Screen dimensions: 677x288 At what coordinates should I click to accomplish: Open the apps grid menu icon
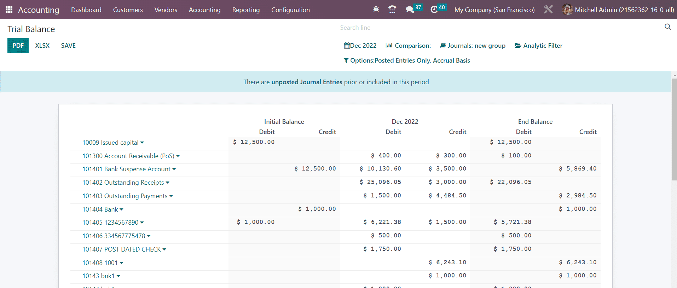(x=9, y=10)
